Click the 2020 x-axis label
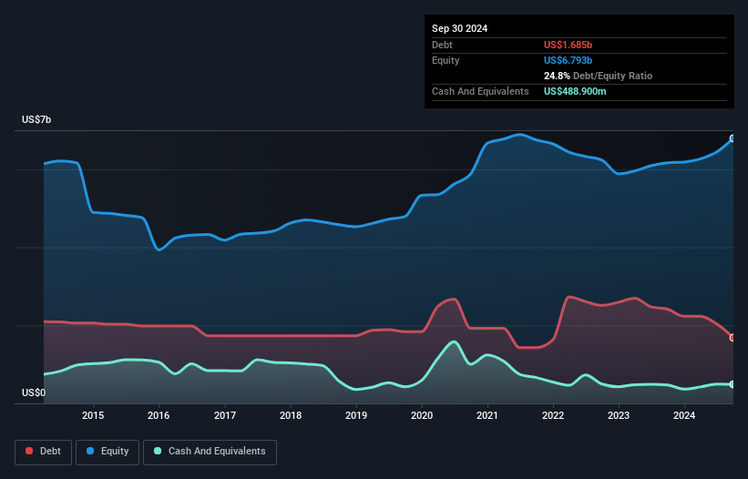 click(422, 415)
